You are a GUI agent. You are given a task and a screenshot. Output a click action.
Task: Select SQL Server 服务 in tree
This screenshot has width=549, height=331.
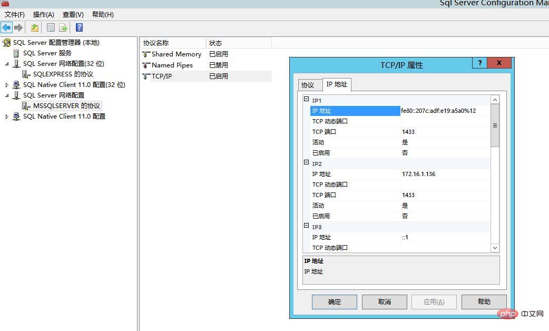pyautogui.click(x=47, y=53)
